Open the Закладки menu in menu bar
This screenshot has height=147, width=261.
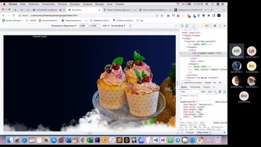74,4
